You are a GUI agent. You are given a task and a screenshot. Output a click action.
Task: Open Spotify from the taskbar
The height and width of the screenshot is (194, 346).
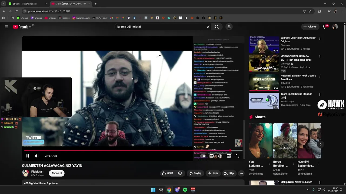[x=185, y=190]
